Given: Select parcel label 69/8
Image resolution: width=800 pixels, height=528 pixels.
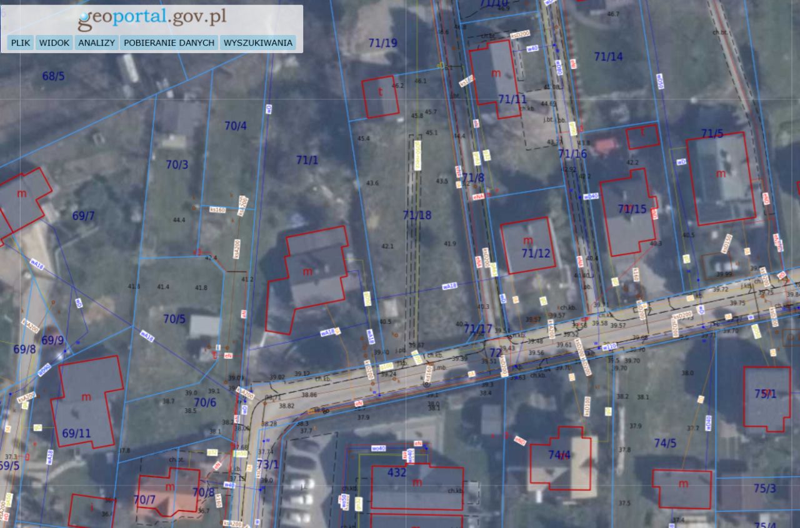Looking at the screenshot, I should 24,349.
